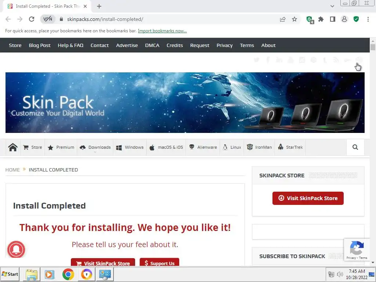376x282 pixels.
Task: Open the green extension with badge 4
Action: coord(310,19)
